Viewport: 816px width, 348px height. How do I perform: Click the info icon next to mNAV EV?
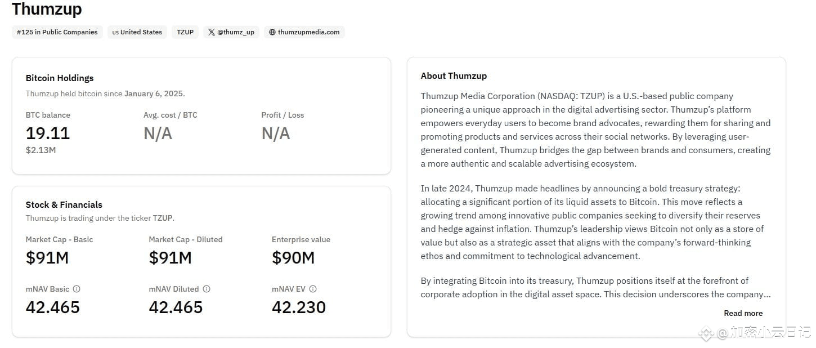[313, 289]
